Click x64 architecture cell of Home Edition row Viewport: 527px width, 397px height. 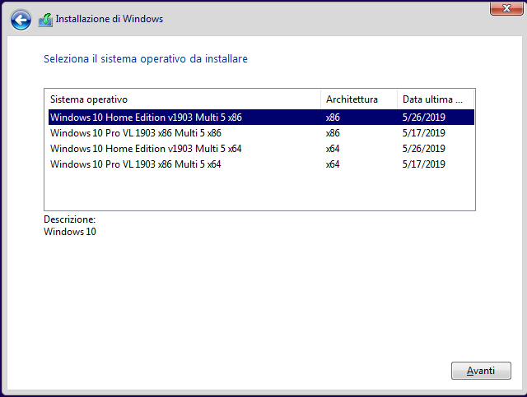click(x=333, y=148)
